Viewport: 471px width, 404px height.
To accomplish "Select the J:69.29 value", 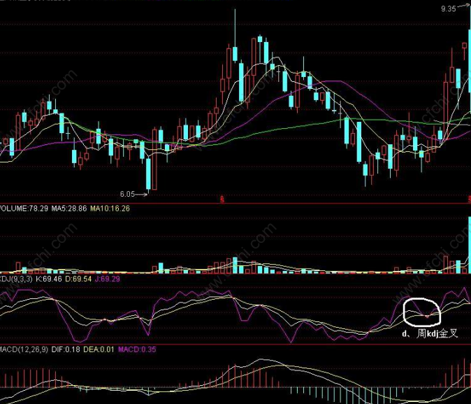I will pos(107,279).
